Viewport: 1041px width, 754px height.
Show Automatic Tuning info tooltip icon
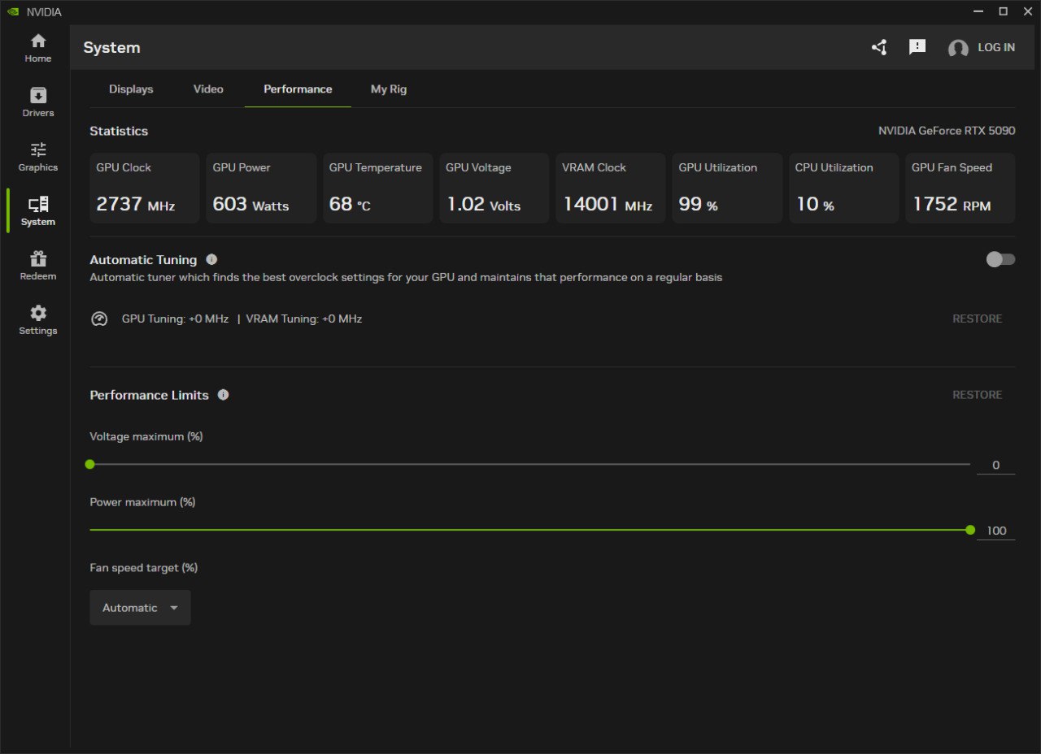[211, 259]
